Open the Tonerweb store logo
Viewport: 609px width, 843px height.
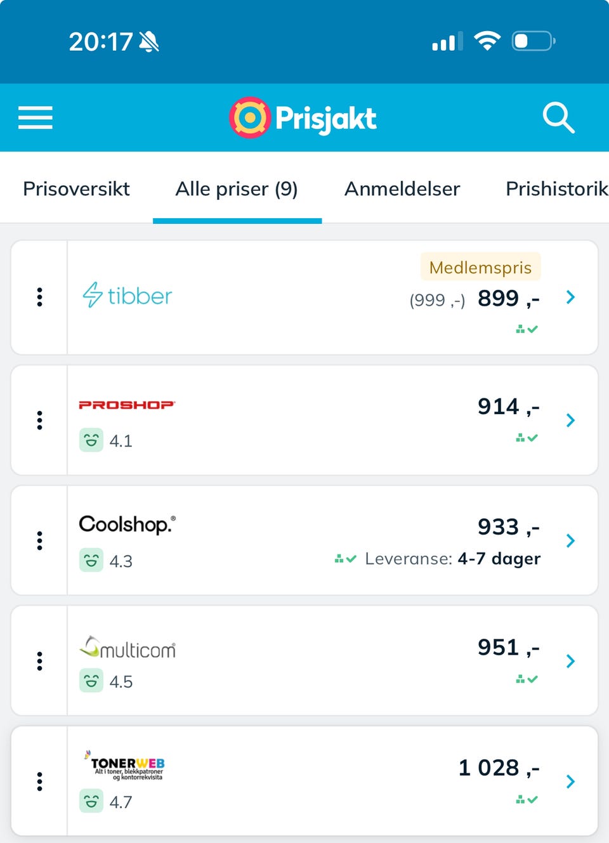tap(126, 766)
